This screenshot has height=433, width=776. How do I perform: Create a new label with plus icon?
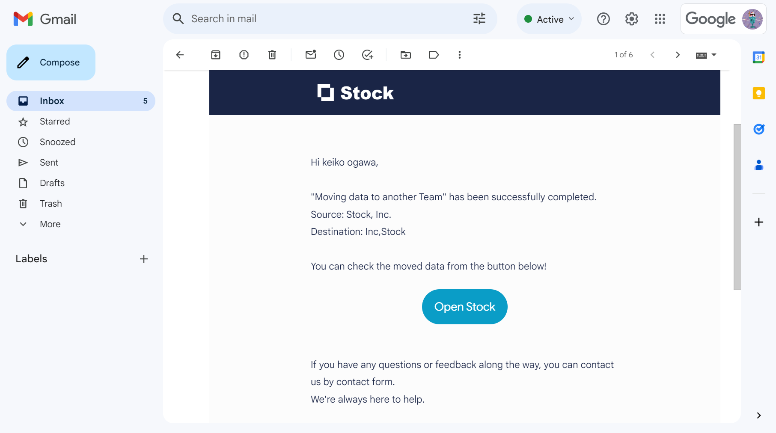(x=144, y=258)
